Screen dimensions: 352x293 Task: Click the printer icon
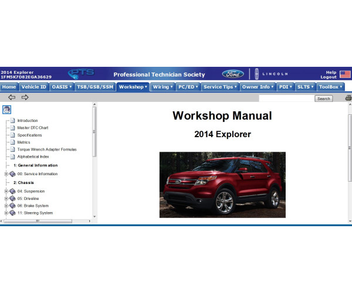348,98
